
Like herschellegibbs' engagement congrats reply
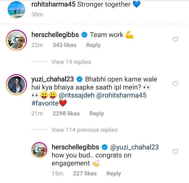tap(175, 152)
